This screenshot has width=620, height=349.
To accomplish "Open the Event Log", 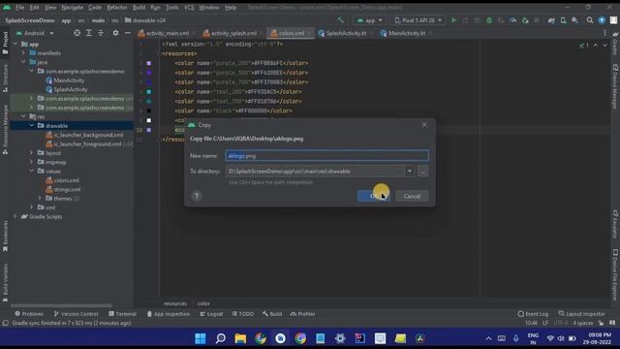I will tap(533, 314).
